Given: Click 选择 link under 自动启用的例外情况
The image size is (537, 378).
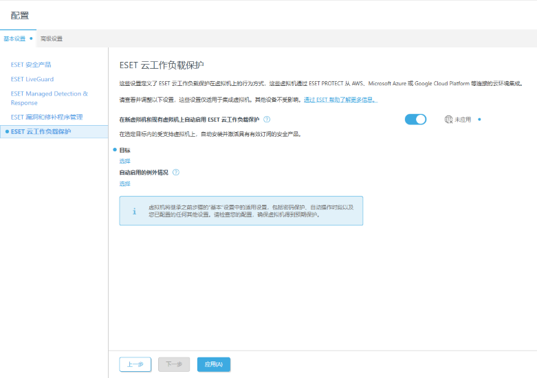Looking at the screenshot, I should point(124,184).
